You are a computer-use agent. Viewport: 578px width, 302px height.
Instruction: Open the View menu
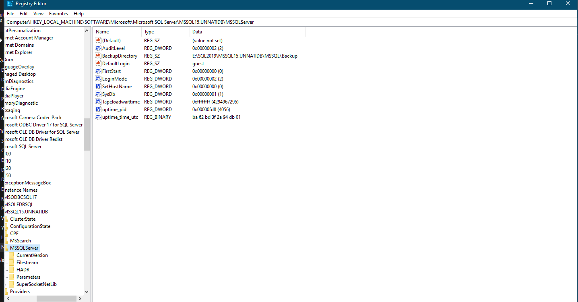click(x=38, y=14)
